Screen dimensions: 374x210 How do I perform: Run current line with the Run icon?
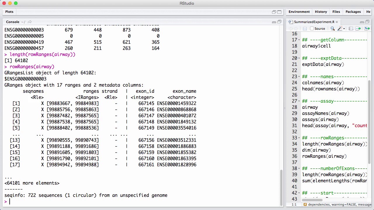pos(358,29)
